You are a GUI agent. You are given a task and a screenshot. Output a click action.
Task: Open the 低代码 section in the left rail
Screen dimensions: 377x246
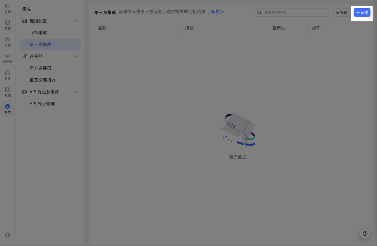tap(8, 59)
